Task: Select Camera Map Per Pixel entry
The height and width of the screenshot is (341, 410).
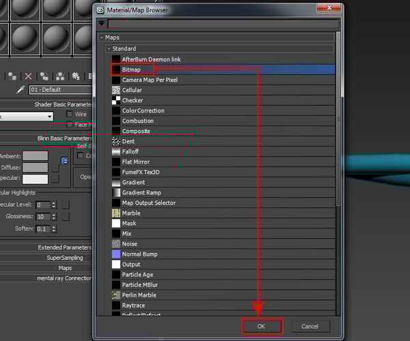Action: tap(223, 80)
